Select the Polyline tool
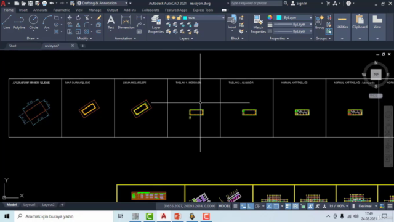Viewport: 394px width, 222px height. coord(19,22)
